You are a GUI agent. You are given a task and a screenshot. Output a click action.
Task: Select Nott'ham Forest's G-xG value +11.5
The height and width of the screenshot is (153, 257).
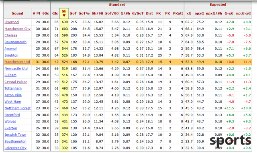pos(229,108)
